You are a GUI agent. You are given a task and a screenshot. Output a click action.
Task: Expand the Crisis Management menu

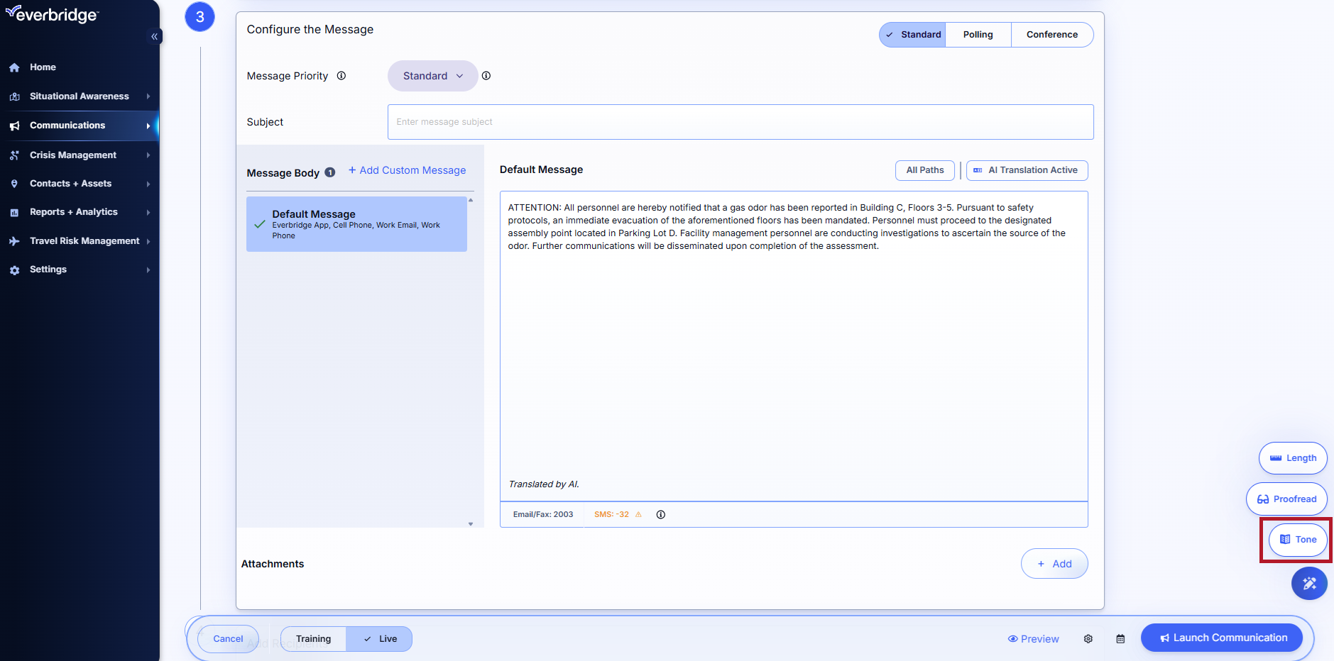coord(73,155)
